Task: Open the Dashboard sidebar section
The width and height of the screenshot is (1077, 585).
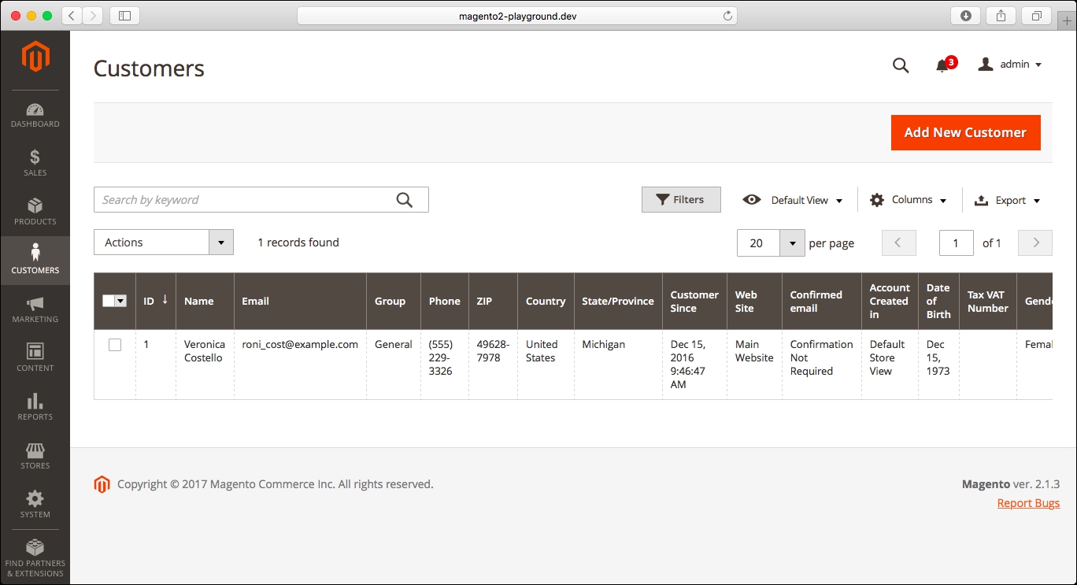Action: point(35,115)
